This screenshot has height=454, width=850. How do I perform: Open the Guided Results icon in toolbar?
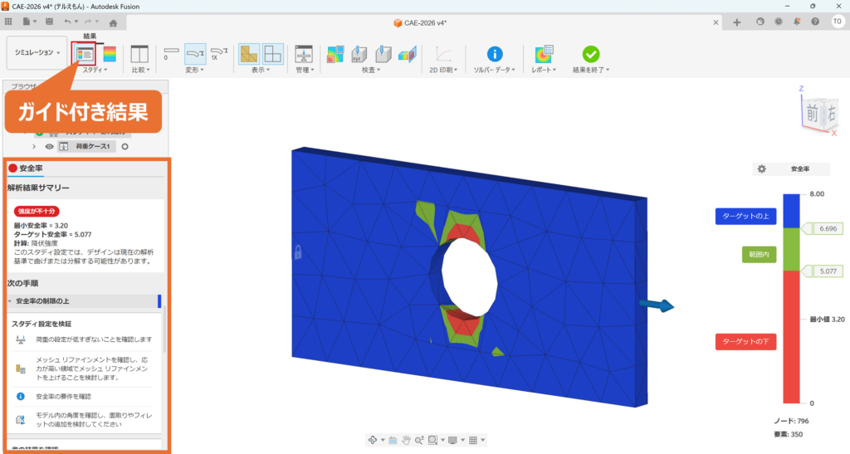click(x=84, y=53)
